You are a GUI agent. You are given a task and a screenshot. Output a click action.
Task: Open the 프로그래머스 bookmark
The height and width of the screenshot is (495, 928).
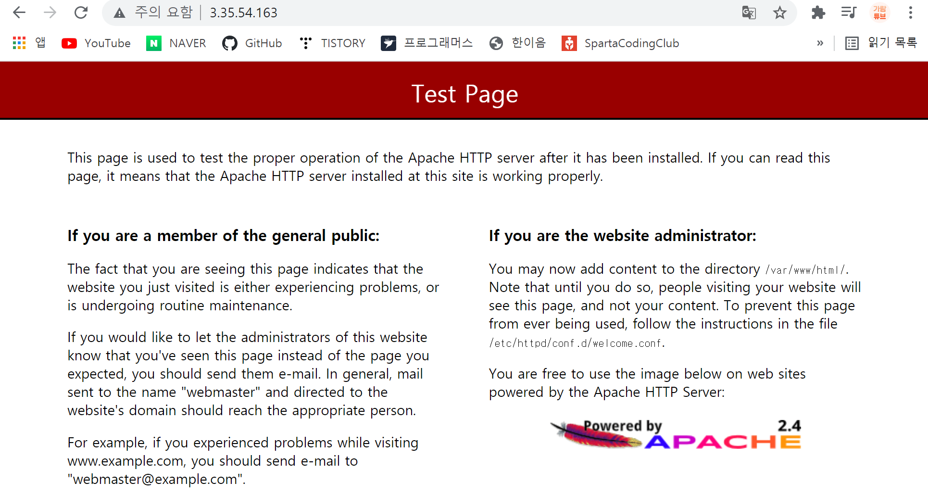[427, 43]
